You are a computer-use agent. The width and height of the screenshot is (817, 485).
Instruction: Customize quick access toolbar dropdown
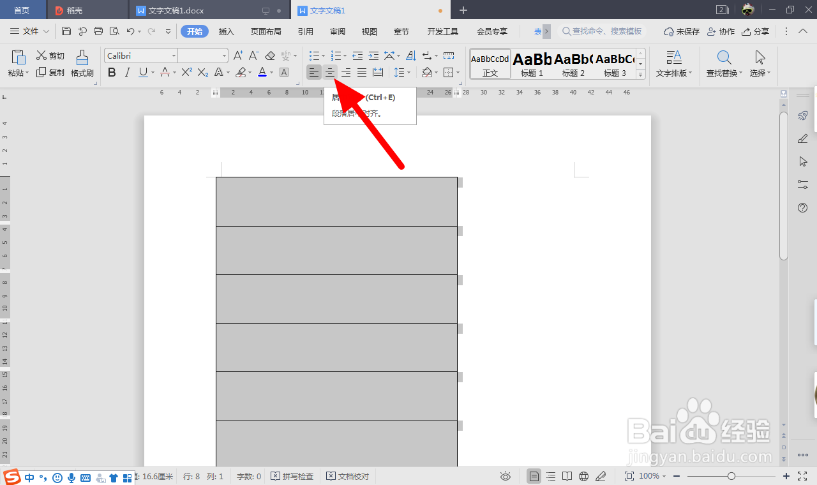tap(168, 31)
